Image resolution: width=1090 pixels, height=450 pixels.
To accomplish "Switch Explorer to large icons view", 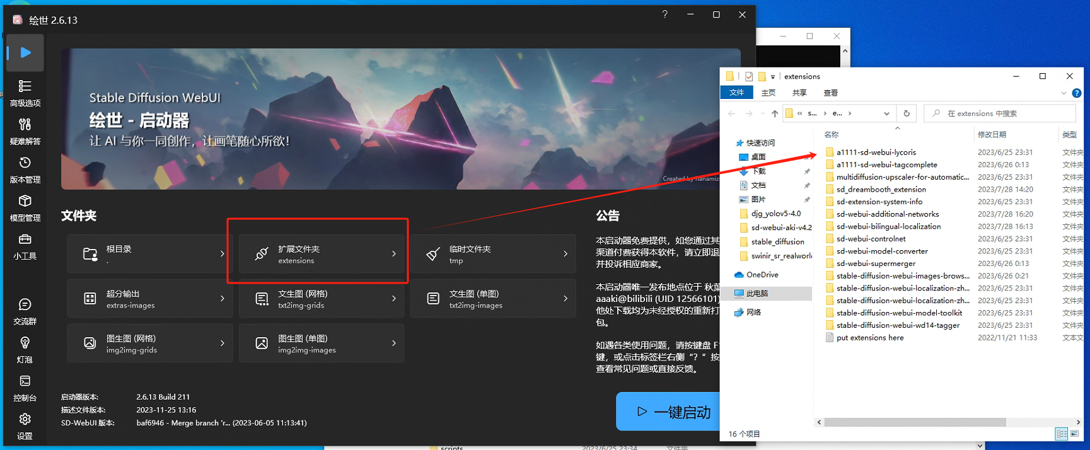I will 1074,434.
